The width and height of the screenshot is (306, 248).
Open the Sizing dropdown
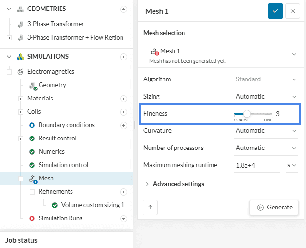(266, 96)
